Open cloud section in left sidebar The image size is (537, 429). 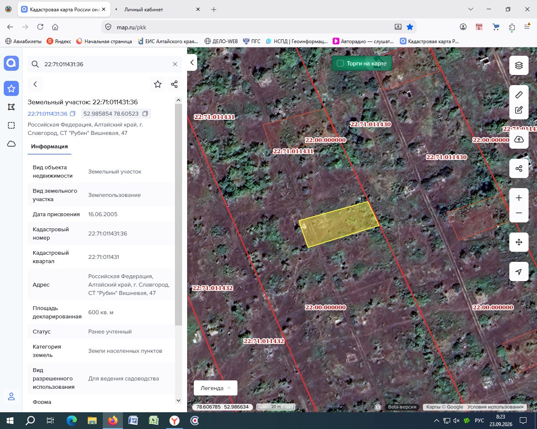pos(11,144)
